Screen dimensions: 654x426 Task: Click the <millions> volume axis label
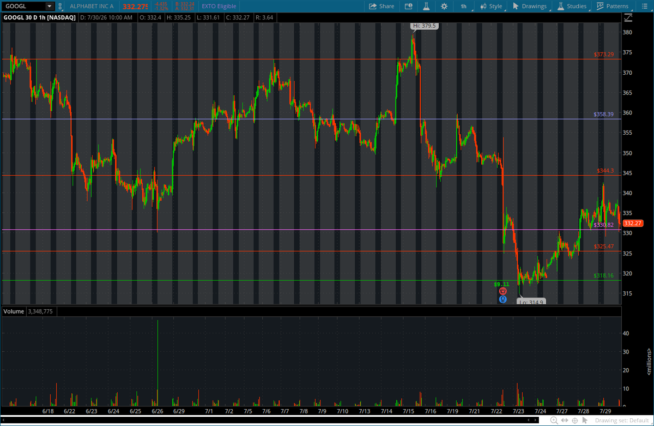pos(648,361)
